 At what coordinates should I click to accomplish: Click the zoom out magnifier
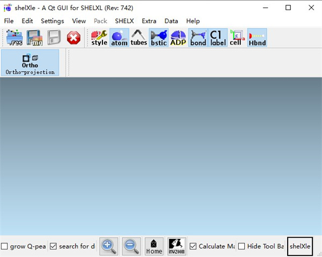point(131,246)
